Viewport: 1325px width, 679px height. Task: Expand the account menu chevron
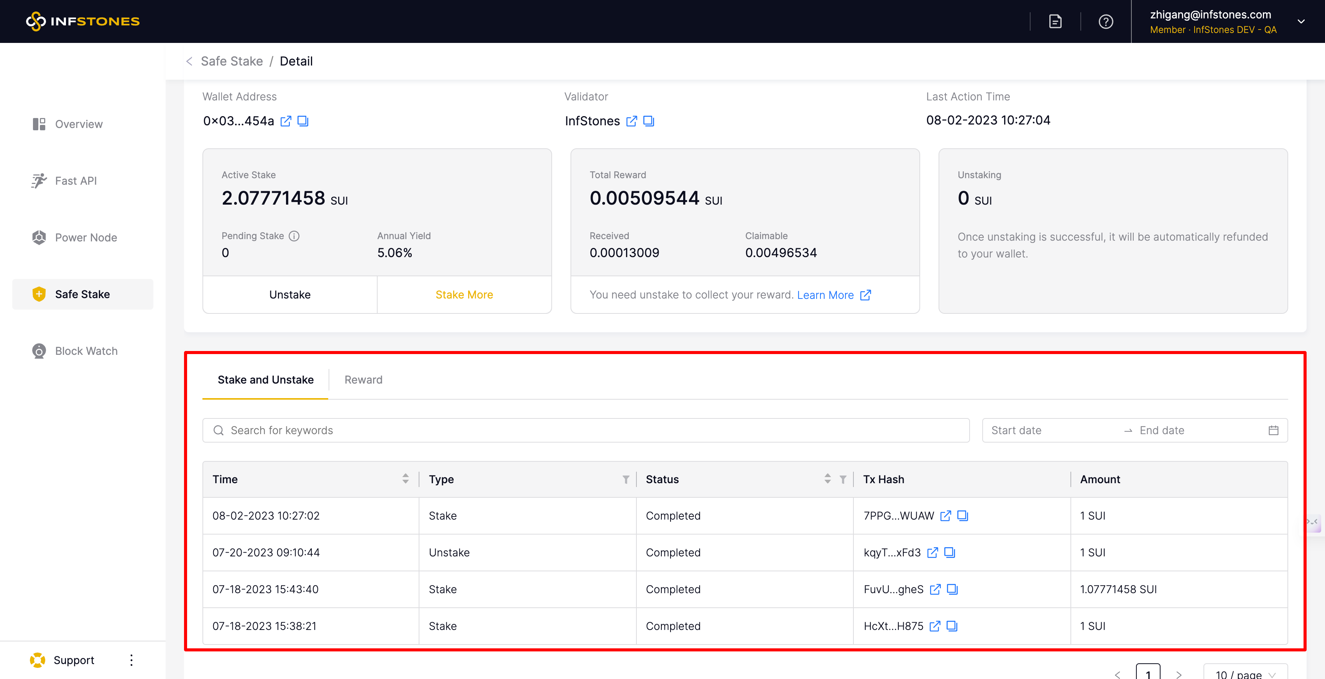(1301, 21)
